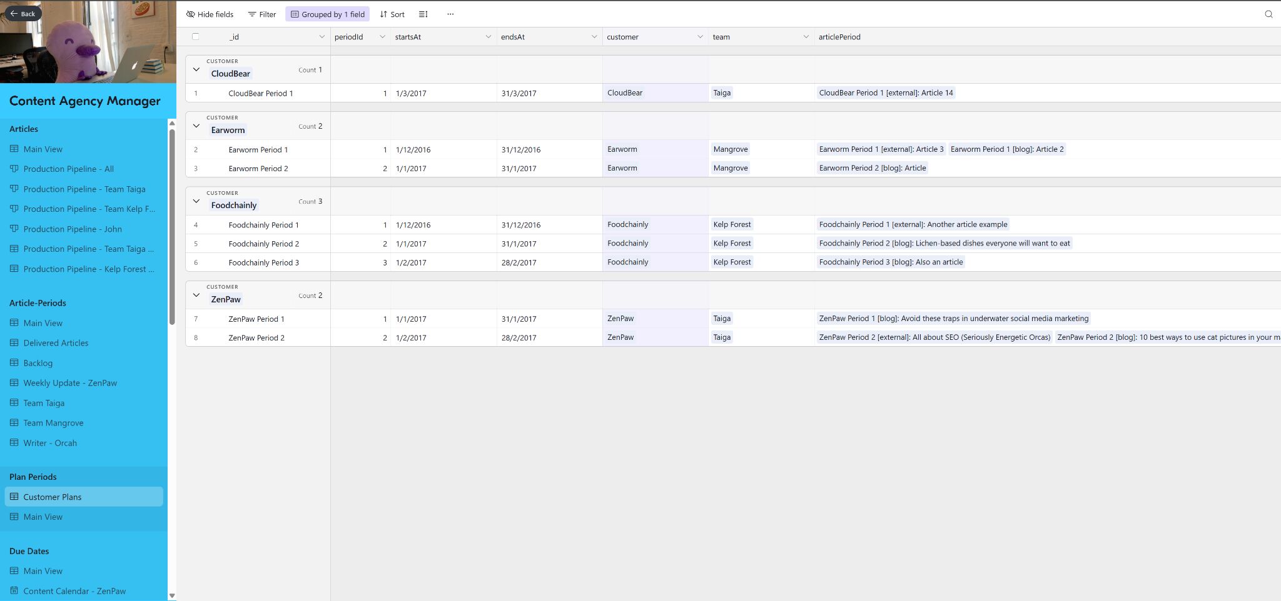The height and width of the screenshot is (601, 1281).
Task: Open the Grouped by 1 field option
Action: 328,14
